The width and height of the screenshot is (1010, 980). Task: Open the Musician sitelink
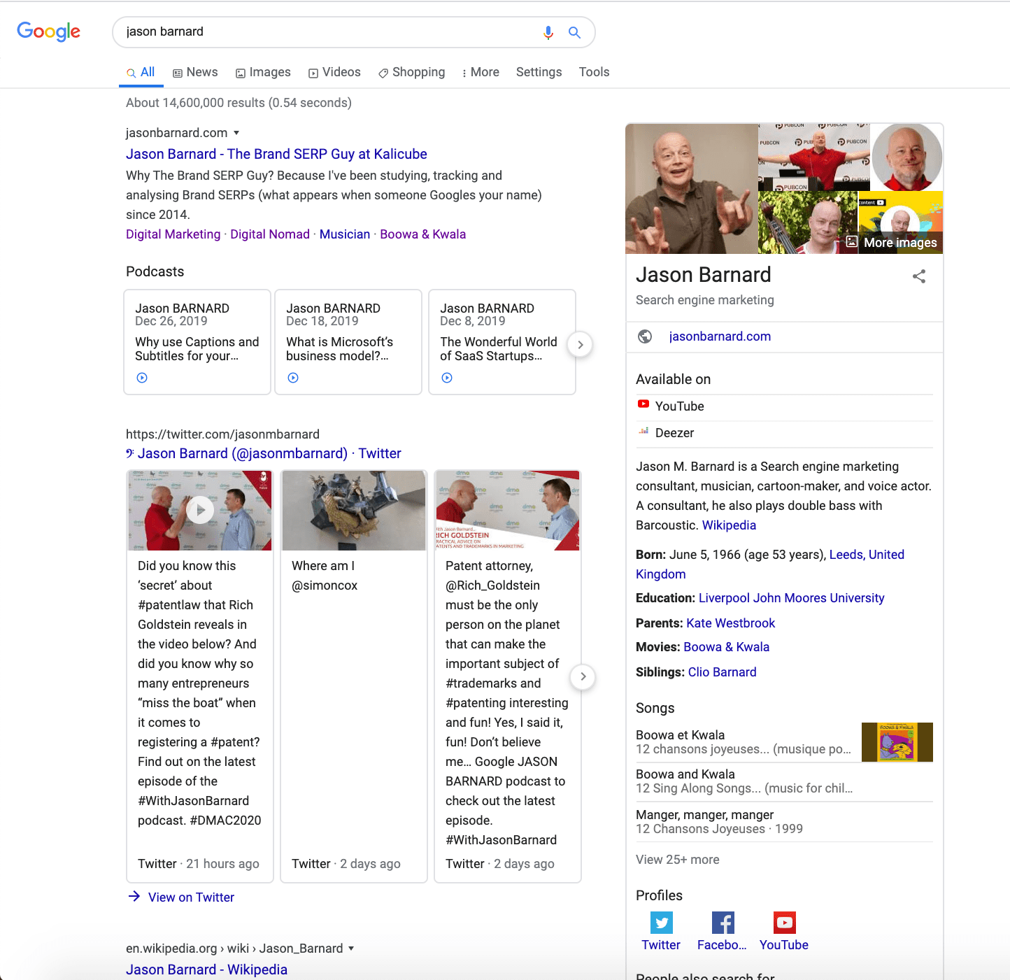pos(345,234)
